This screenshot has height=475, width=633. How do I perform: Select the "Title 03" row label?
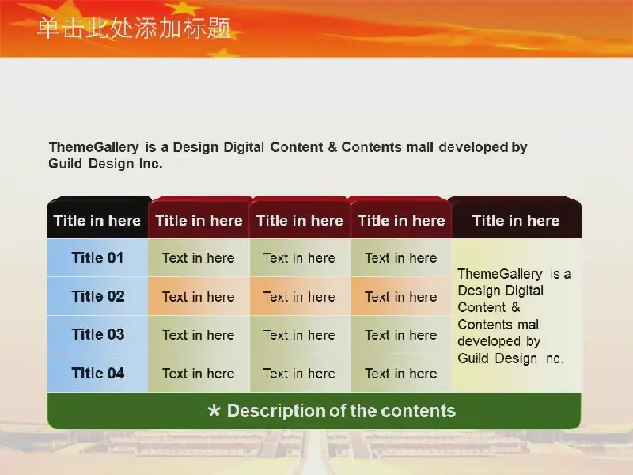[97, 334]
